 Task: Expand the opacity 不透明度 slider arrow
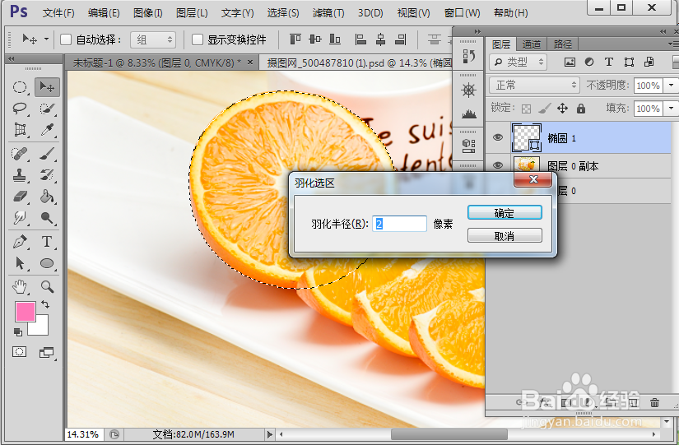[x=672, y=86]
